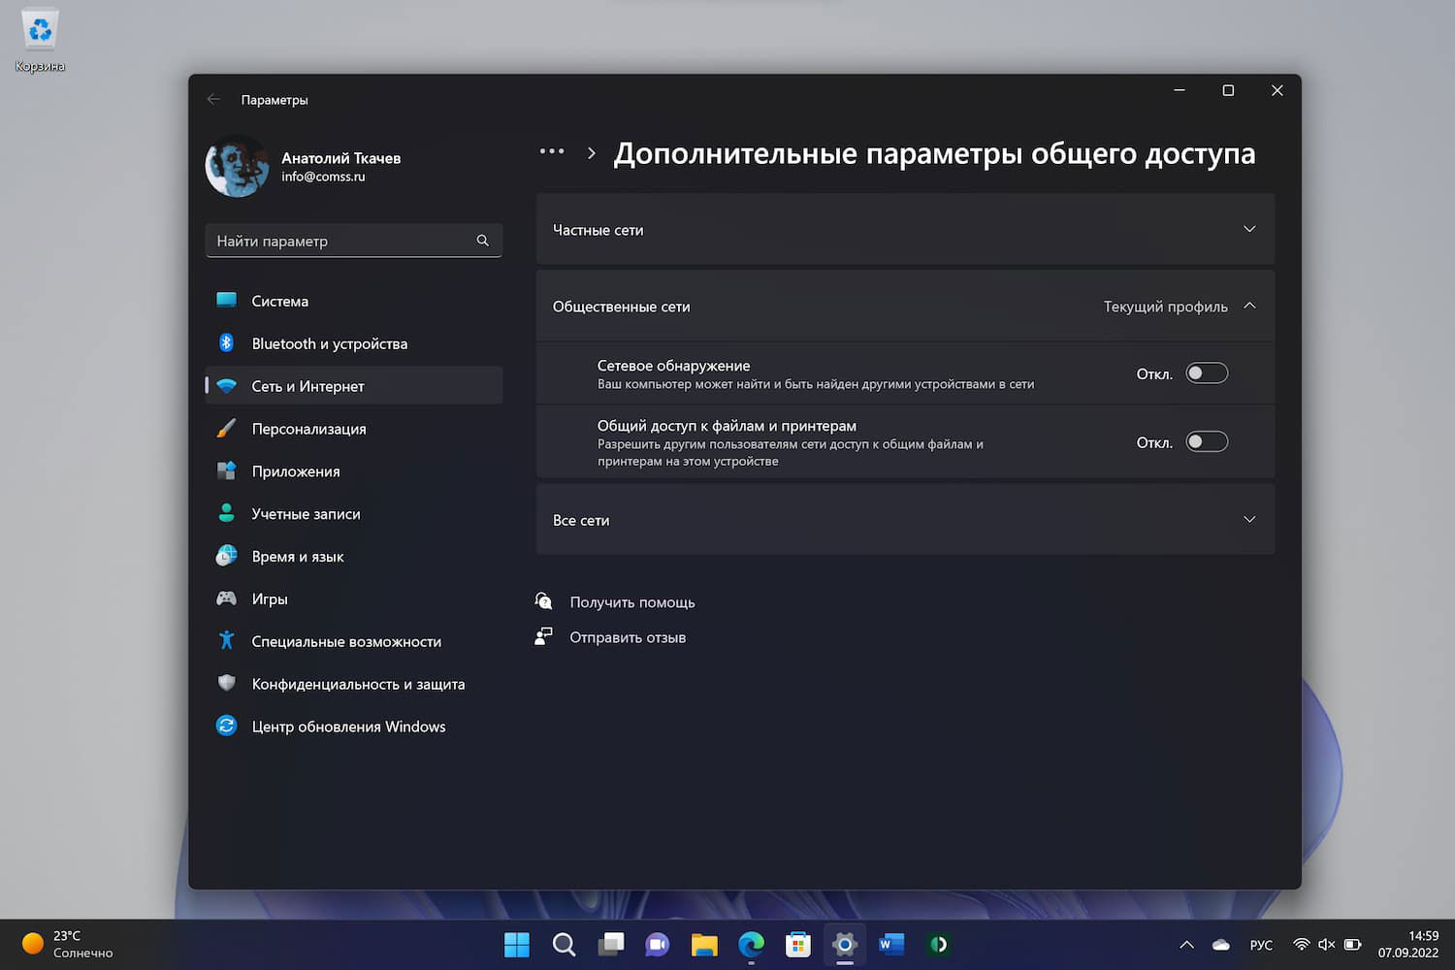The height and width of the screenshot is (970, 1455).
Task: Collapse the Общественные сети section
Action: (x=905, y=306)
